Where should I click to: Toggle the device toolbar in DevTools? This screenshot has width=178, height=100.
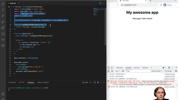click(x=112, y=68)
